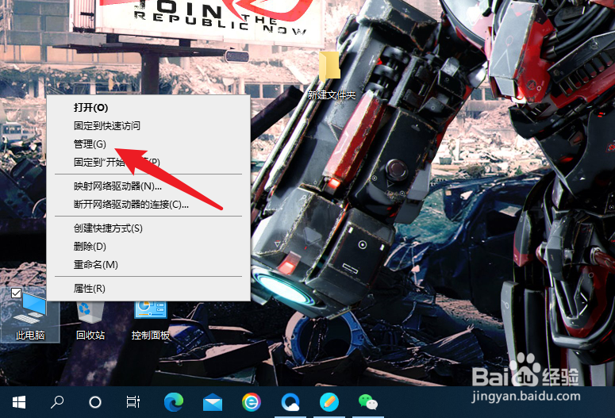Open taskbar search magnifier

tap(57, 402)
